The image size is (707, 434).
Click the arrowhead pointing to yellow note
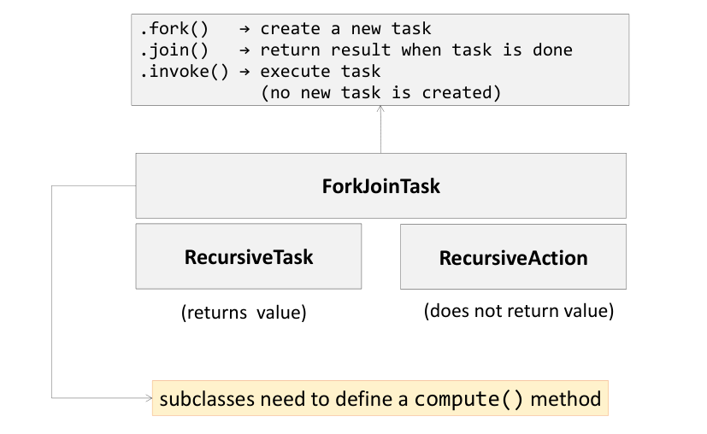147,397
